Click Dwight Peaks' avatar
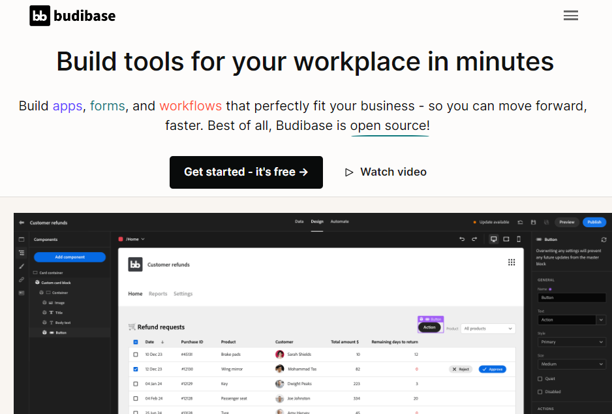Screen dimensions: 612x414 click(x=279, y=383)
